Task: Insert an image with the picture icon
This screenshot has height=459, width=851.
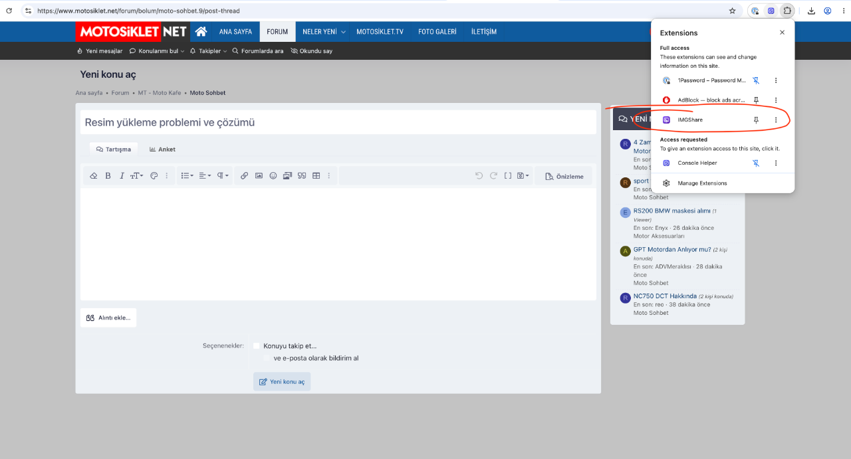Action: tap(259, 176)
